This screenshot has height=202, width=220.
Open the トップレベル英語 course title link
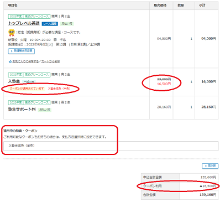[x=24, y=23]
